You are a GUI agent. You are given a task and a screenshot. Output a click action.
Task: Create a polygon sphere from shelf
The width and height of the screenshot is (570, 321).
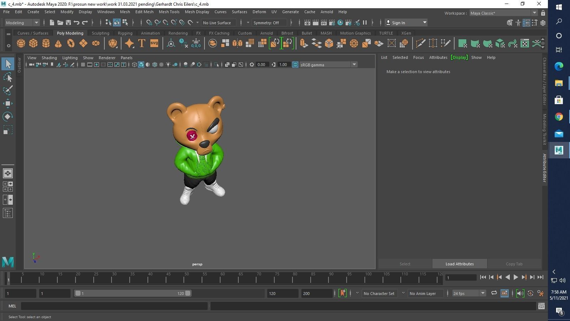pos(21,44)
